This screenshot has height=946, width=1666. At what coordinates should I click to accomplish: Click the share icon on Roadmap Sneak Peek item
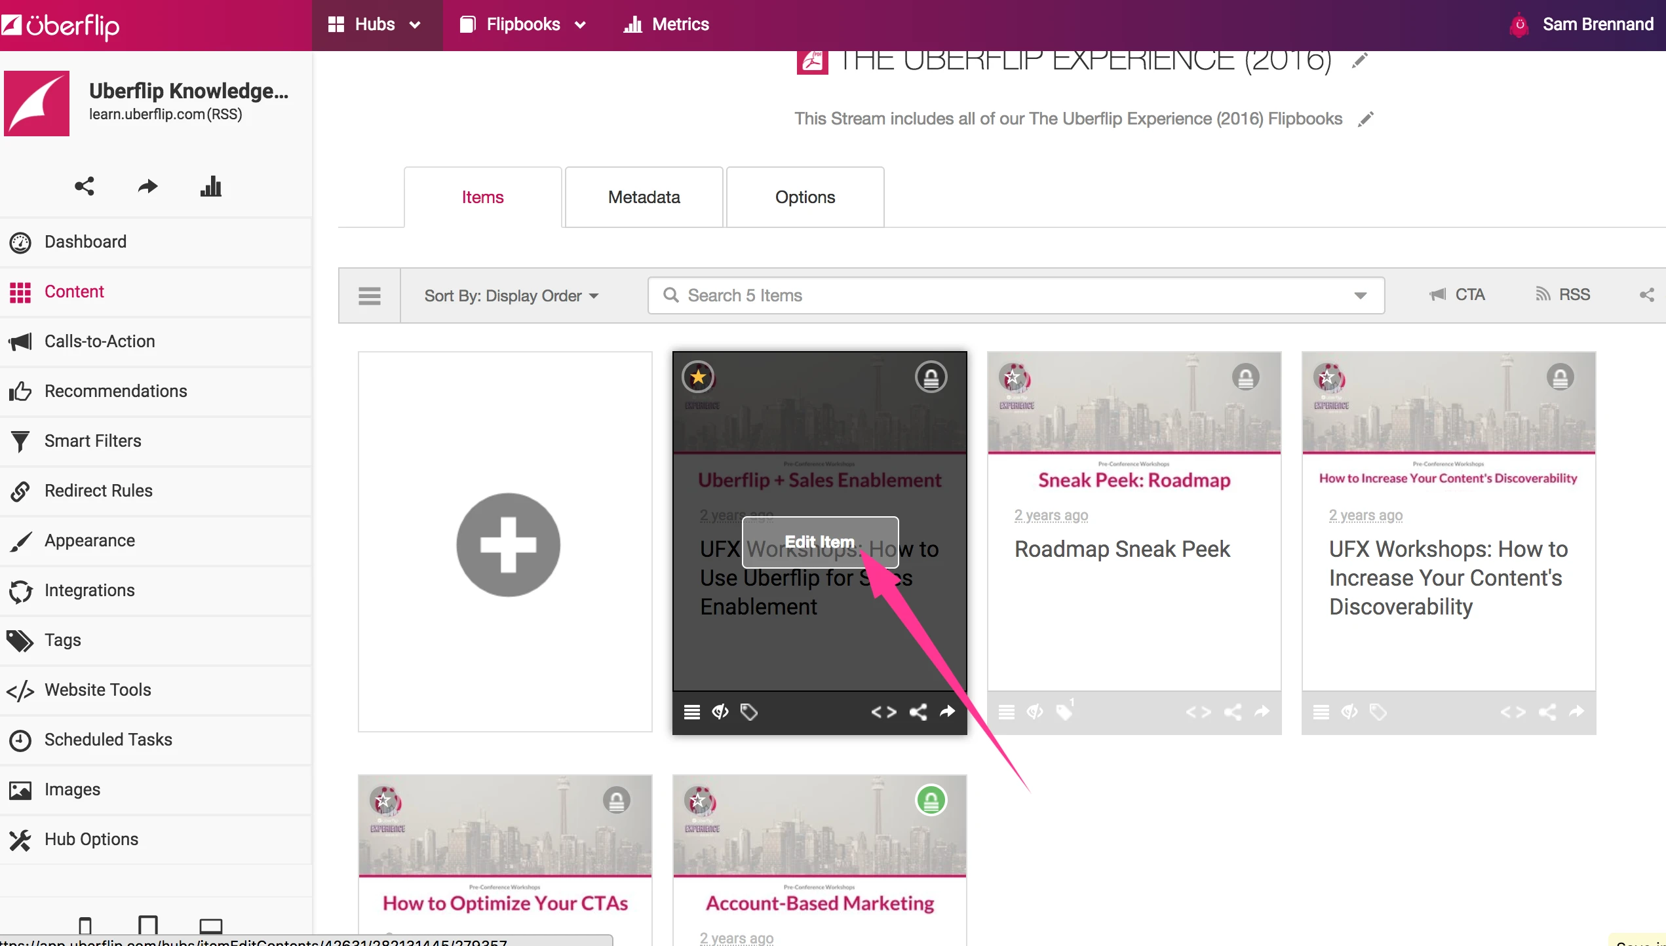(1232, 711)
